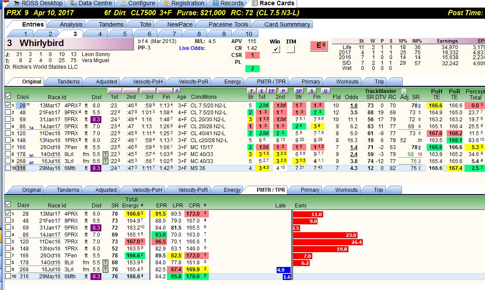Toggle the SP pace filter button
The image size is (485, 290).
tap(299, 90)
